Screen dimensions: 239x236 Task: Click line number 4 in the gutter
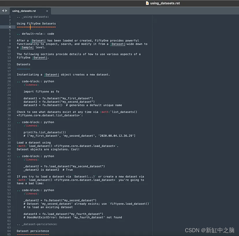coord(10,27)
